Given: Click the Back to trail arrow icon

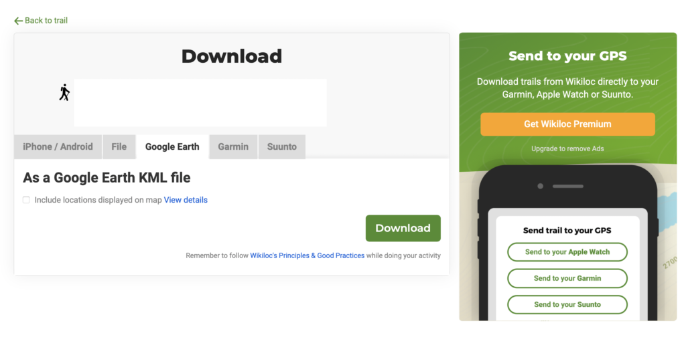Looking at the screenshot, I should click(18, 21).
